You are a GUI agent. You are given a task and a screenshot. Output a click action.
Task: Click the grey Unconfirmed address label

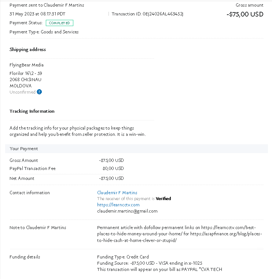(23, 92)
